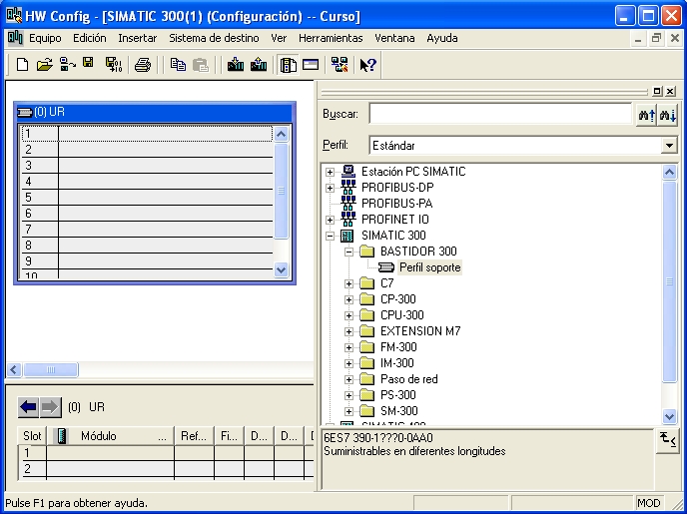Viewport: 687px width, 514px height.
Task: Expand the CPU-300 folder
Action: click(348, 315)
